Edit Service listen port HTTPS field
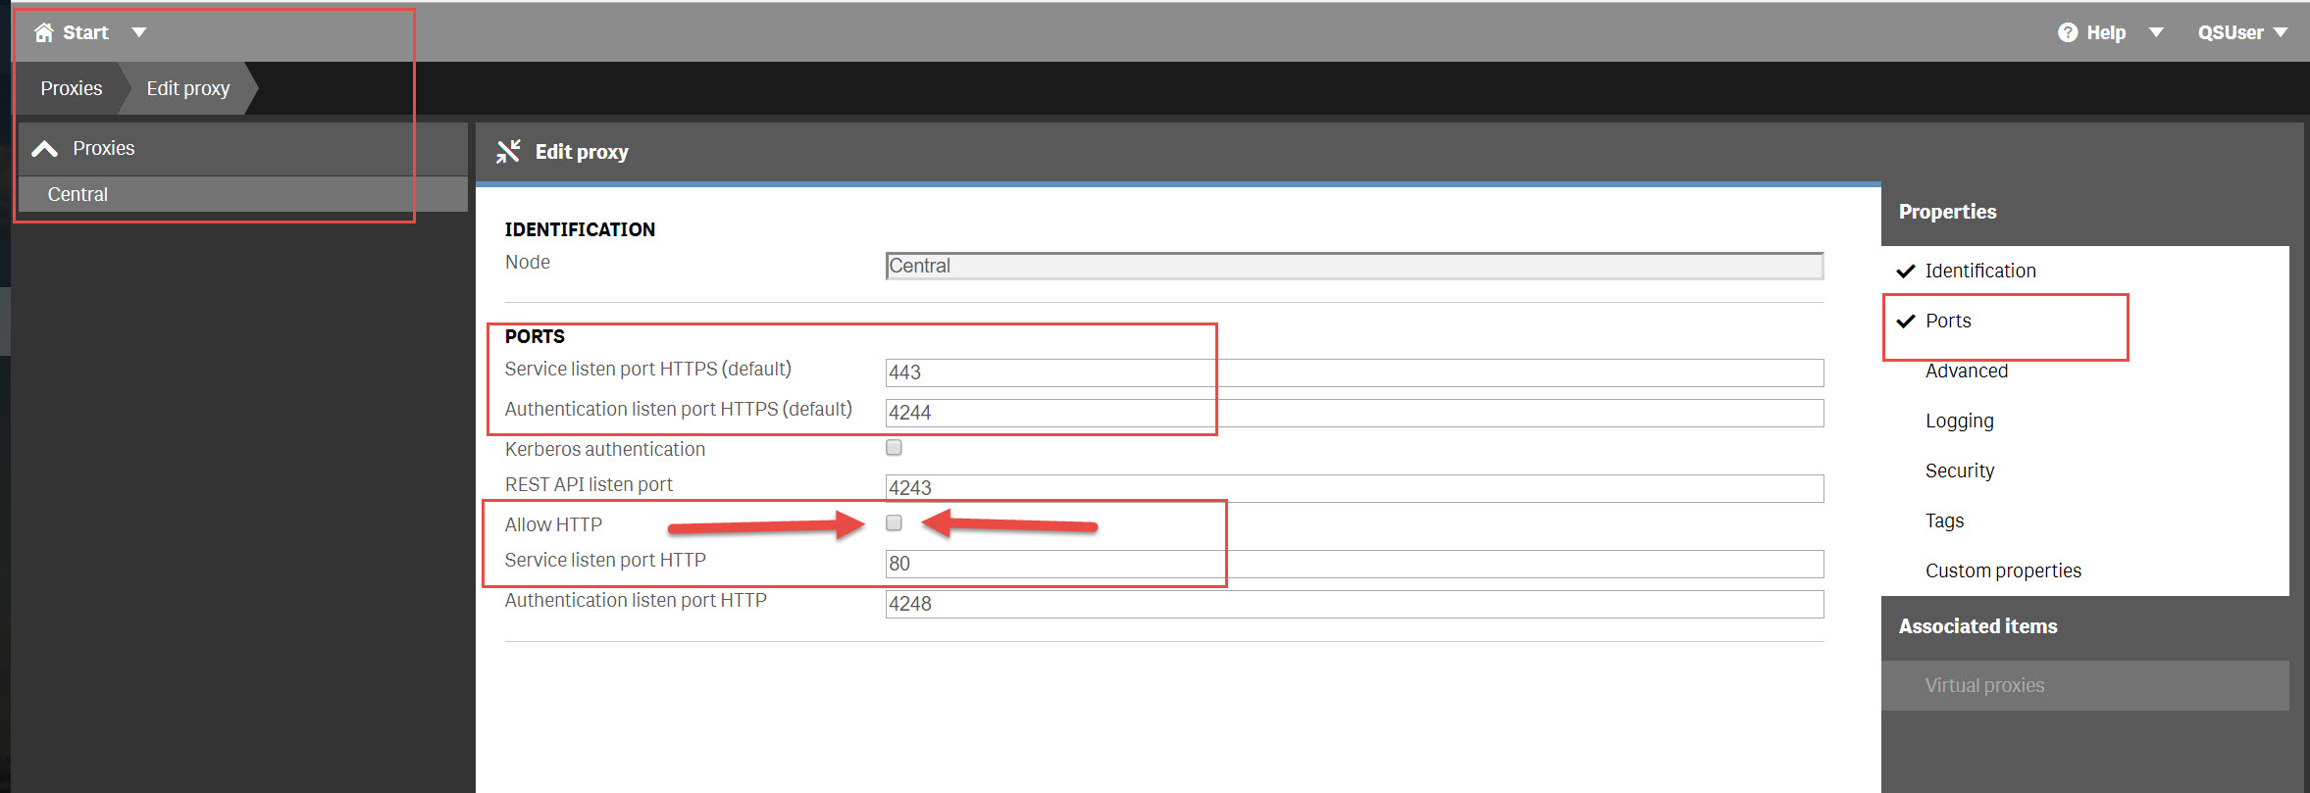Viewport: 2310px width, 793px height. 1354,372
